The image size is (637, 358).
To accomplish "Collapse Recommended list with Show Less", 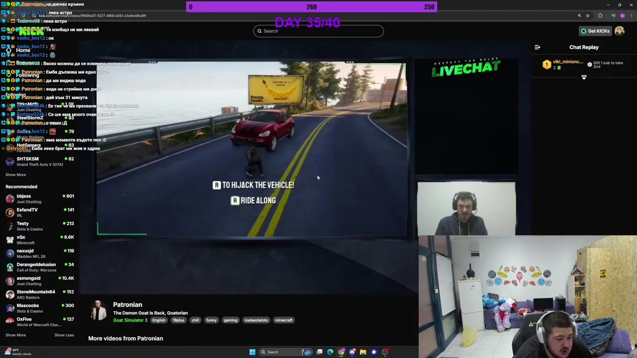I will coord(64,335).
